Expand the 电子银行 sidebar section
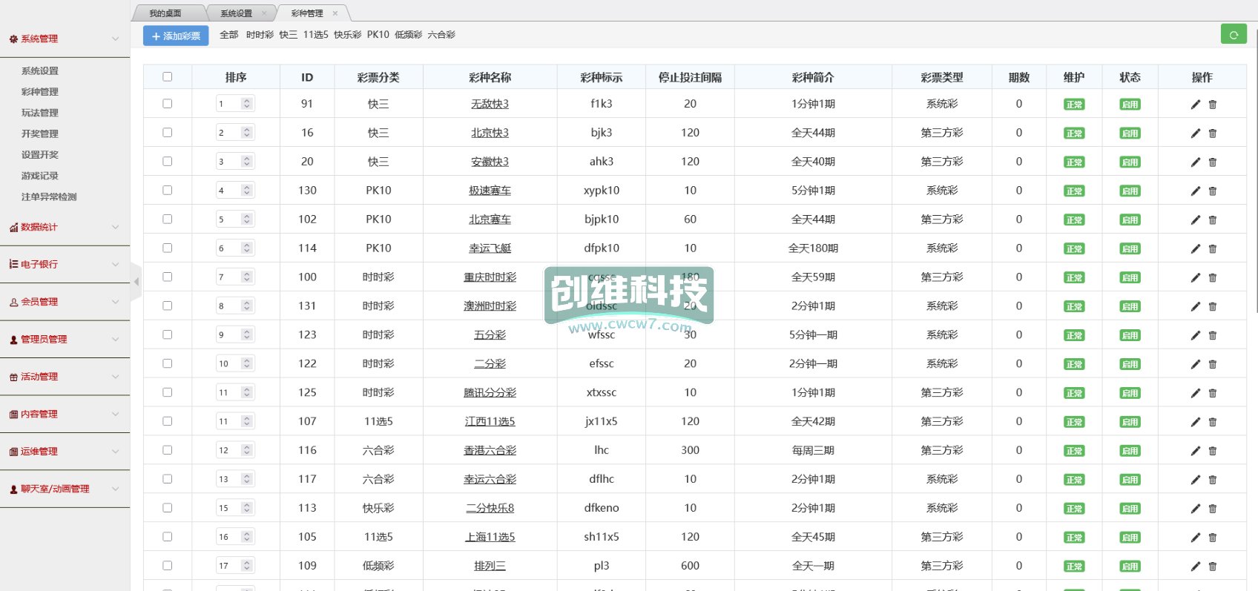The width and height of the screenshot is (1258, 591). (x=65, y=264)
